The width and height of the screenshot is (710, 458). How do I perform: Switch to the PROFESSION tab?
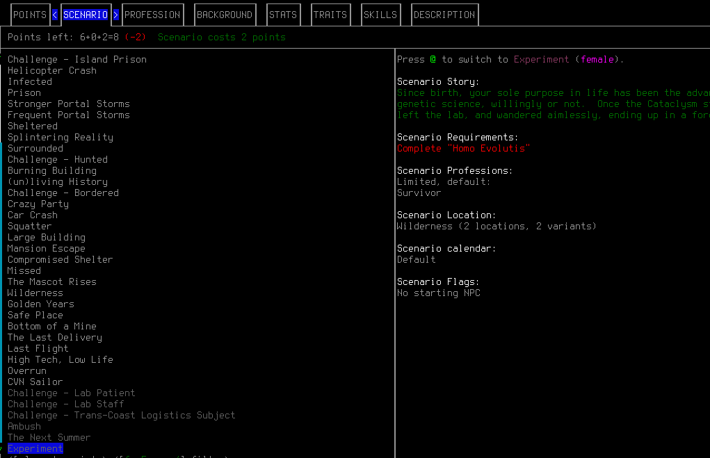coord(152,15)
